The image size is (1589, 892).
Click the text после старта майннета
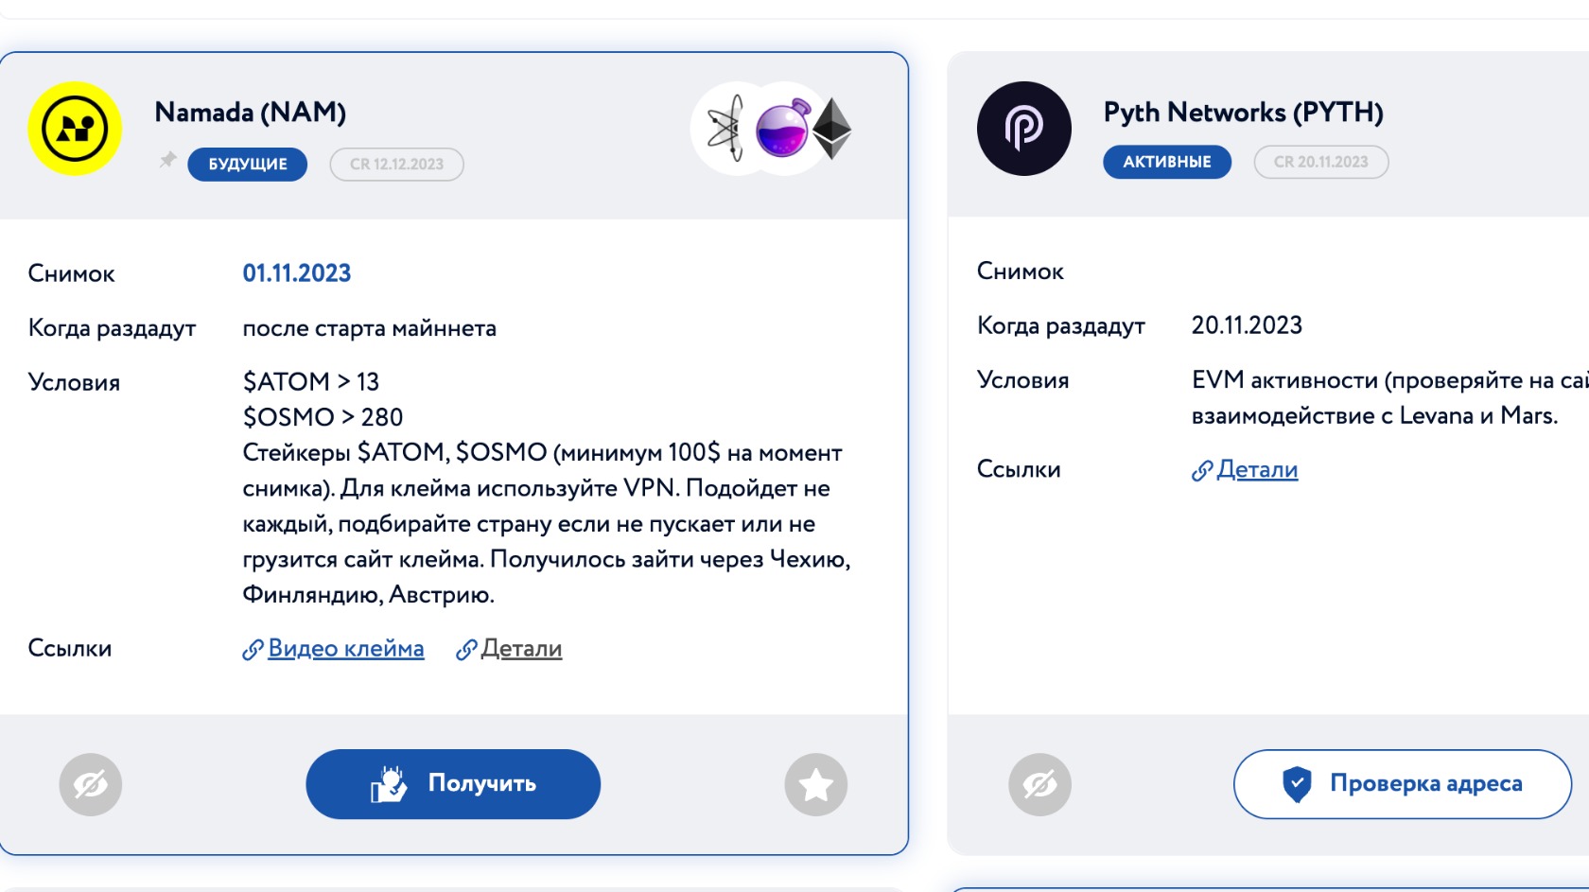coord(370,328)
